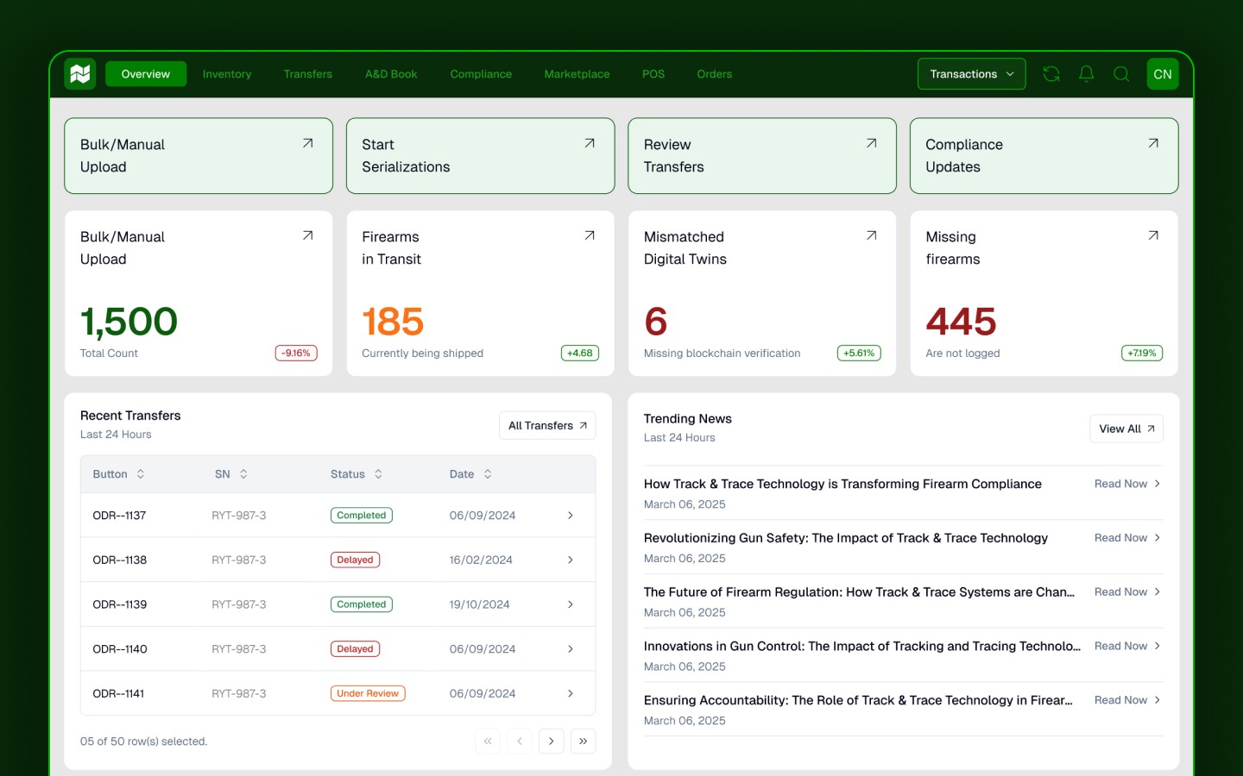The image size is (1243, 776).
Task: Open the CN user avatar
Action: point(1163,74)
